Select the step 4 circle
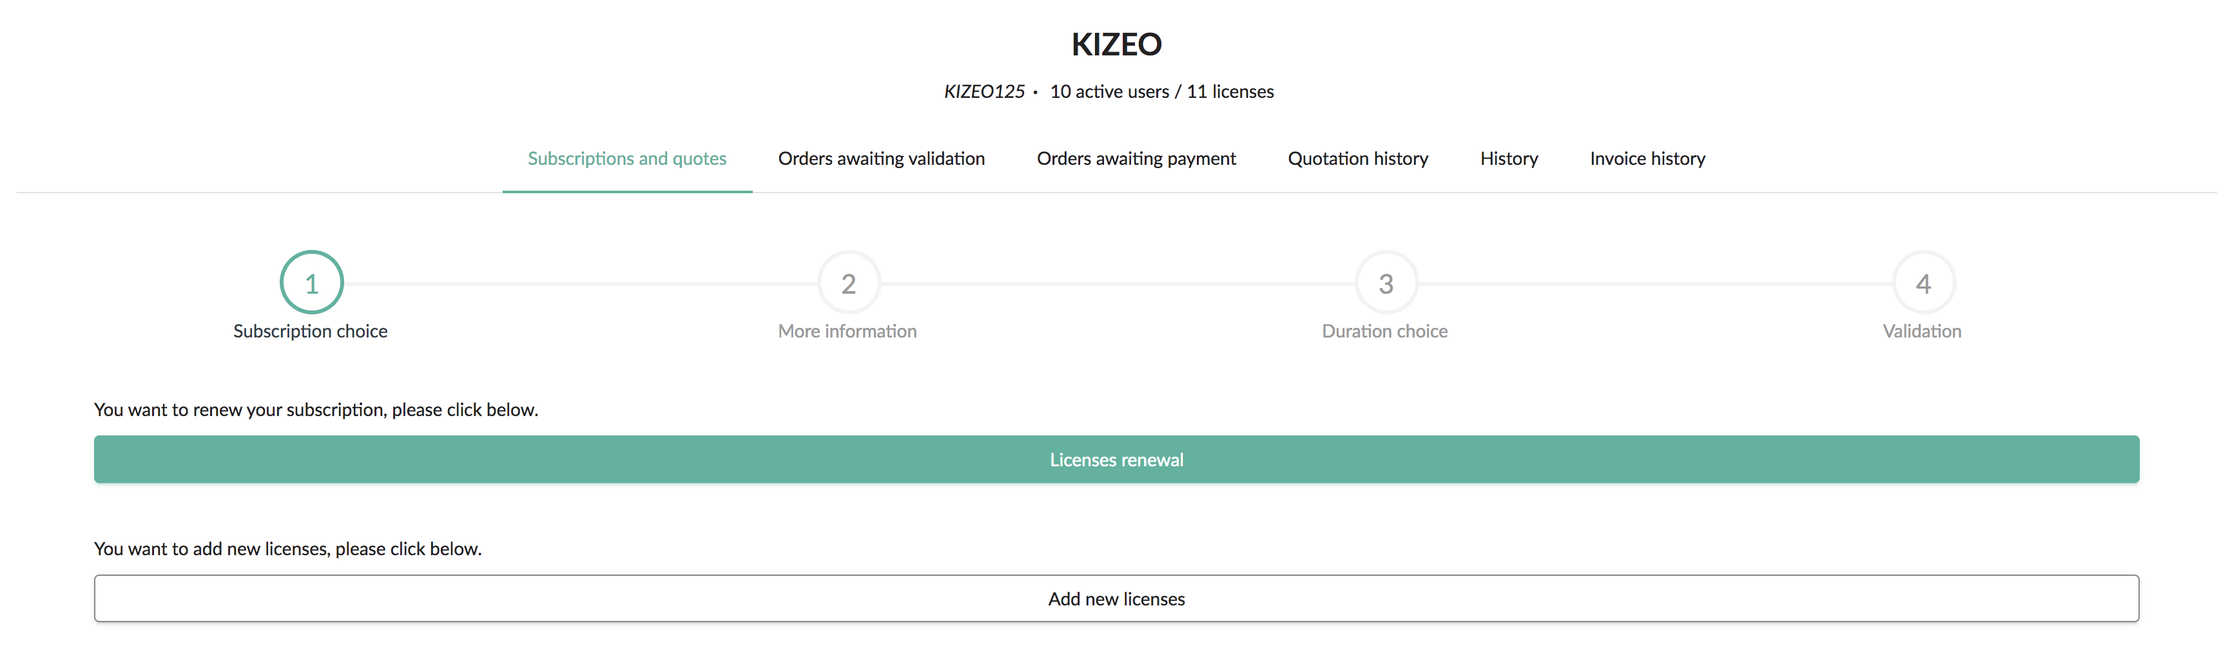 click(x=1923, y=283)
